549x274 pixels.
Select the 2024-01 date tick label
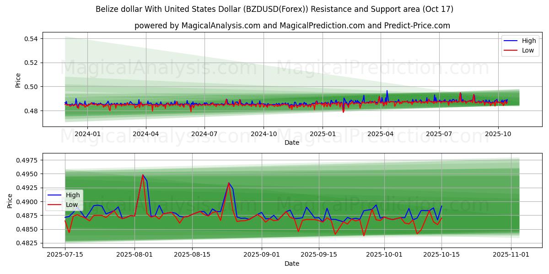click(x=87, y=134)
